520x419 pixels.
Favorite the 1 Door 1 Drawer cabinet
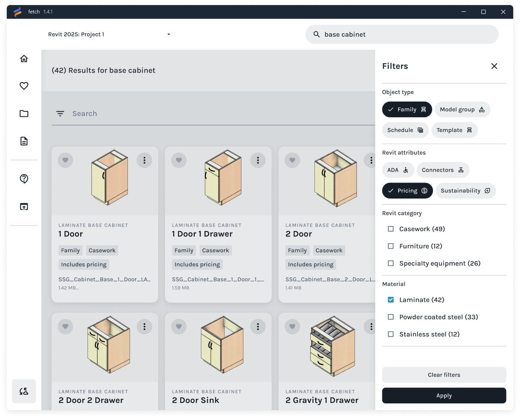179,160
